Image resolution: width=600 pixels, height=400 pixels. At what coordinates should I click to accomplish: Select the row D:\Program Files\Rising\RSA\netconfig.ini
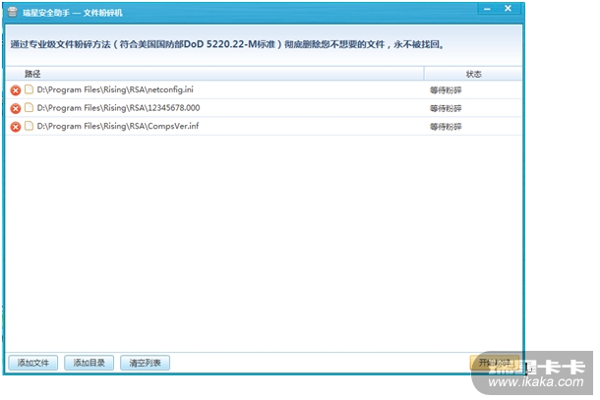[x=264, y=89]
